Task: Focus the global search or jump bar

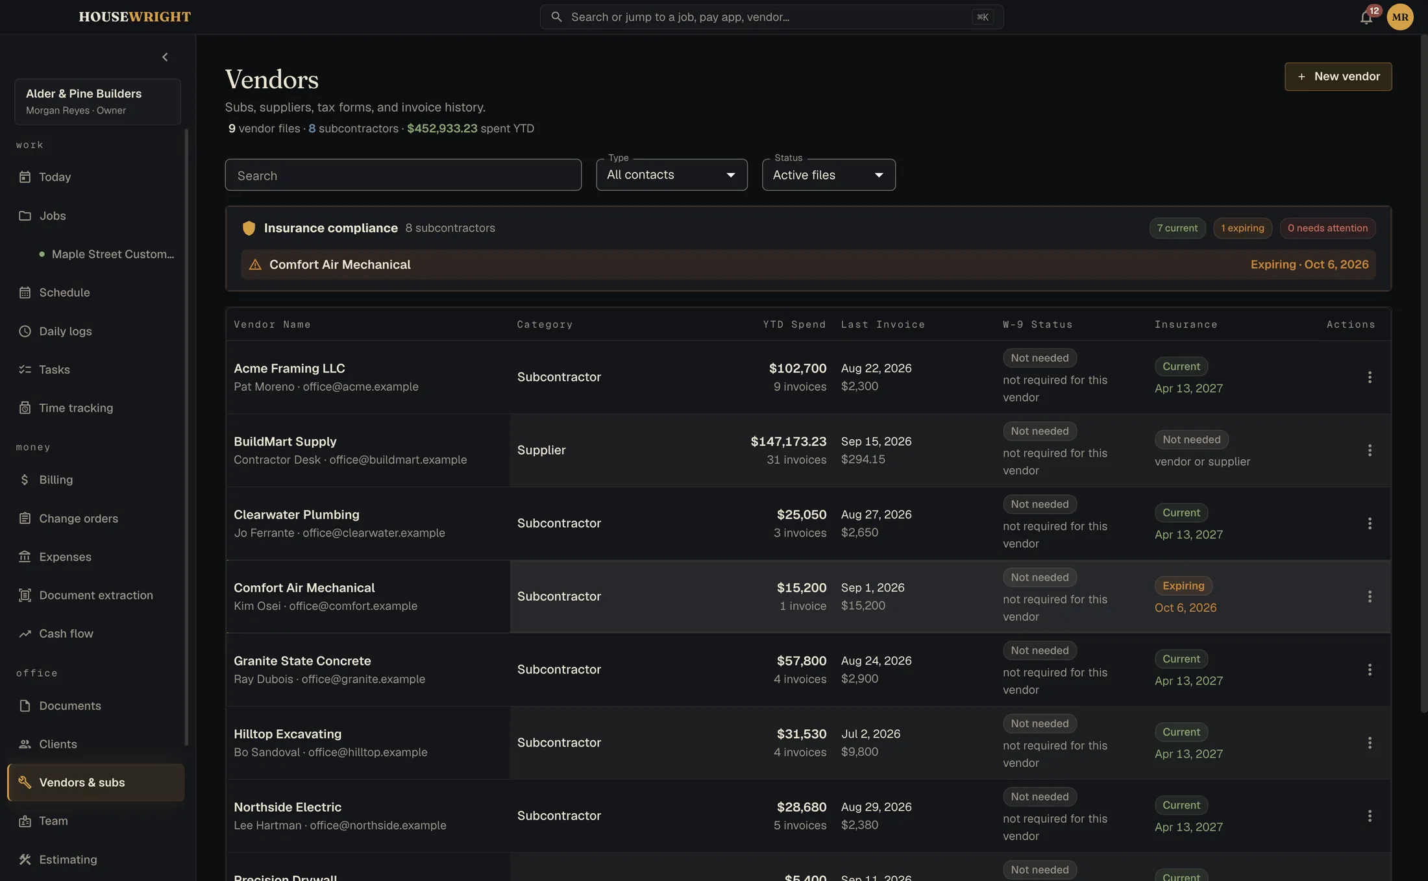Action: [772, 17]
